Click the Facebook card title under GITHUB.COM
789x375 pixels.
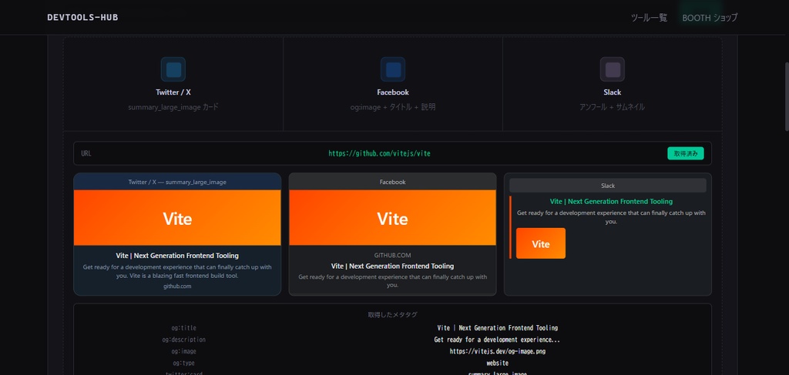(x=392, y=266)
